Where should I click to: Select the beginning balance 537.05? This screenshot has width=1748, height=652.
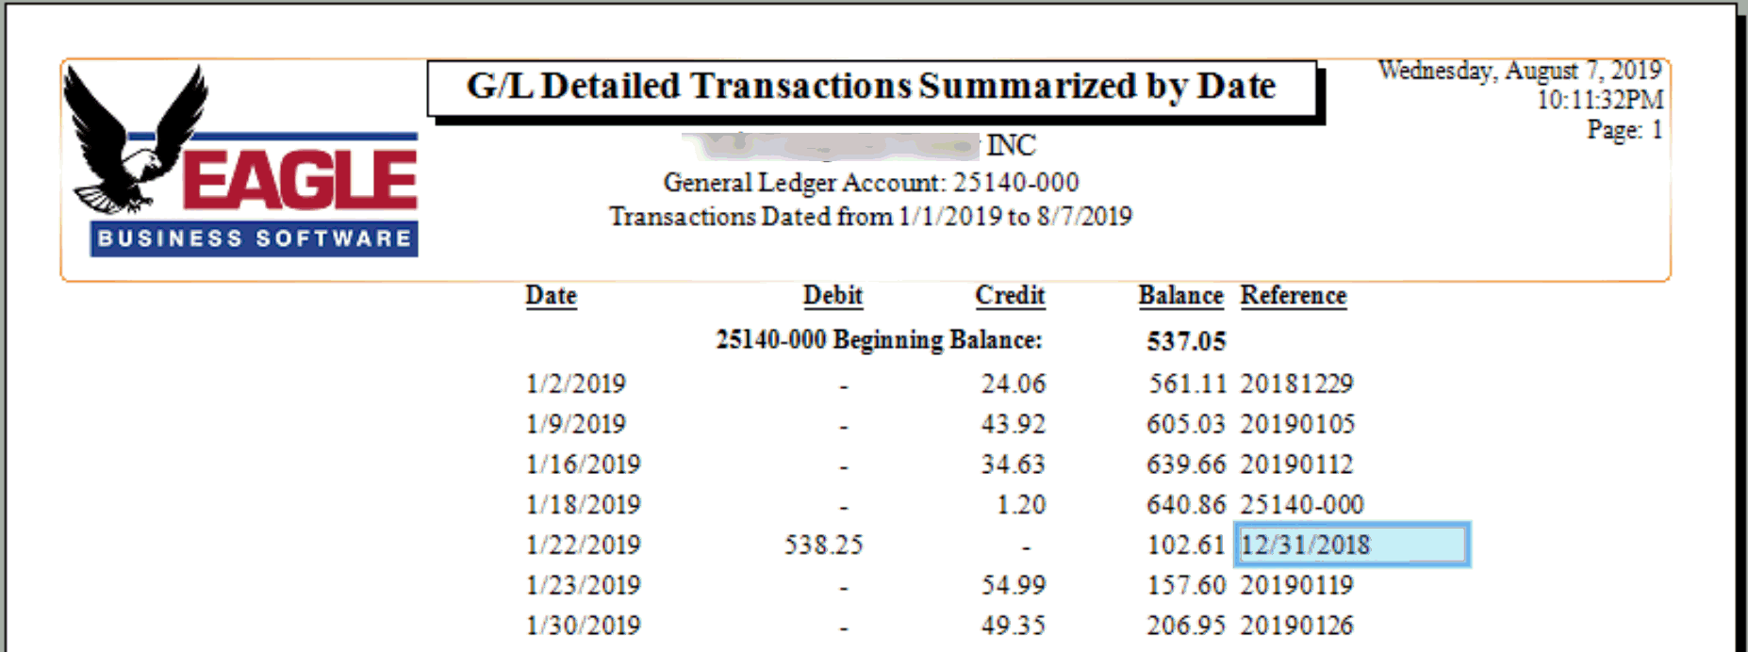[x=1186, y=341]
